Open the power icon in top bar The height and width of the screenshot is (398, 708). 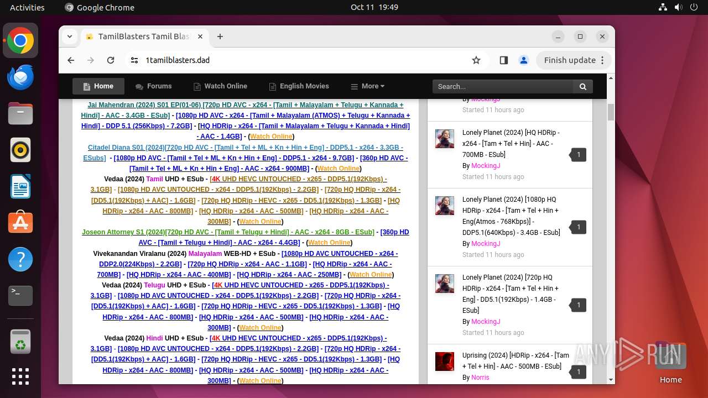coord(694,7)
